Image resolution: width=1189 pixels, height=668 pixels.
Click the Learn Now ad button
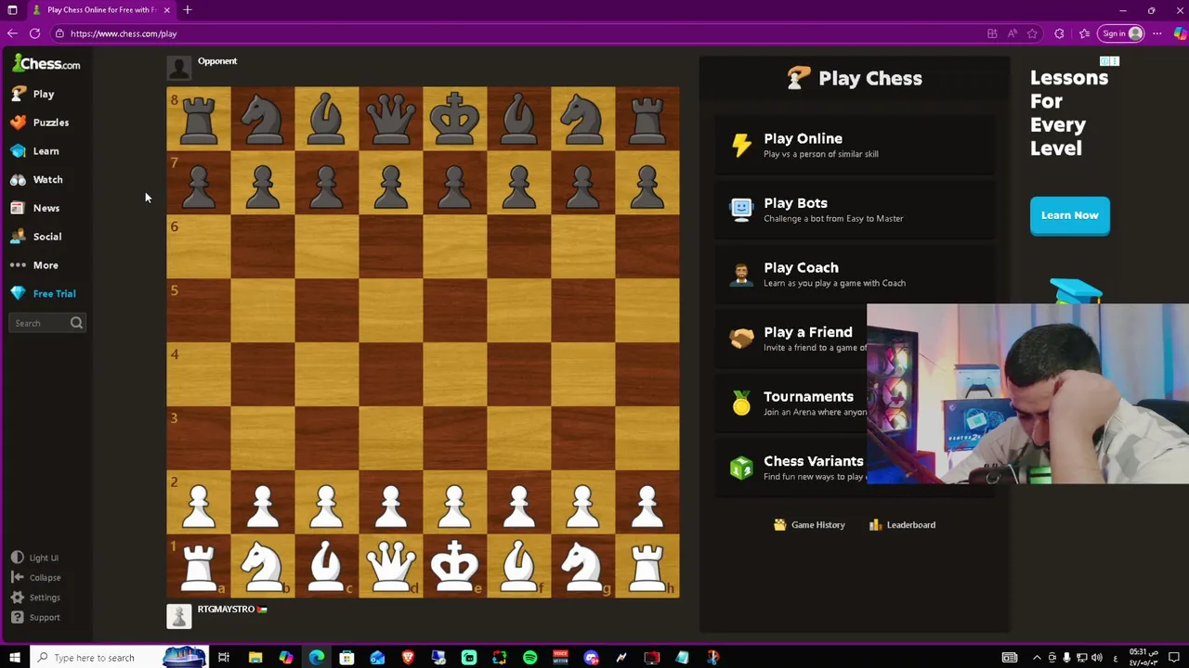pos(1069,215)
